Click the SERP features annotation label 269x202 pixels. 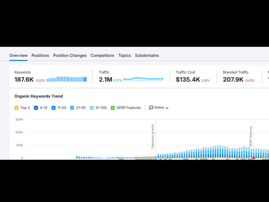pyautogui.click(x=251, y=136)
